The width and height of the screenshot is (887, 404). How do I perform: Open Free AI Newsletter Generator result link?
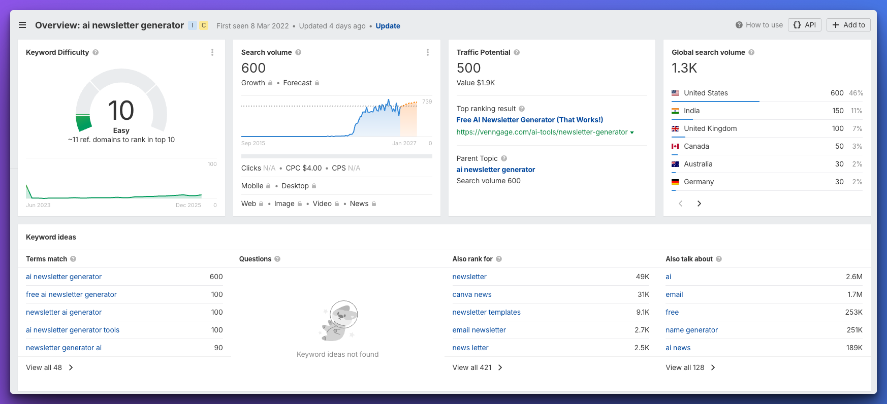coord(530,120)
